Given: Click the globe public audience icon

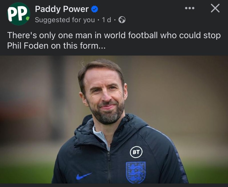Looking at the screenshot, I should pyautogui.click(x=122, y=20).
